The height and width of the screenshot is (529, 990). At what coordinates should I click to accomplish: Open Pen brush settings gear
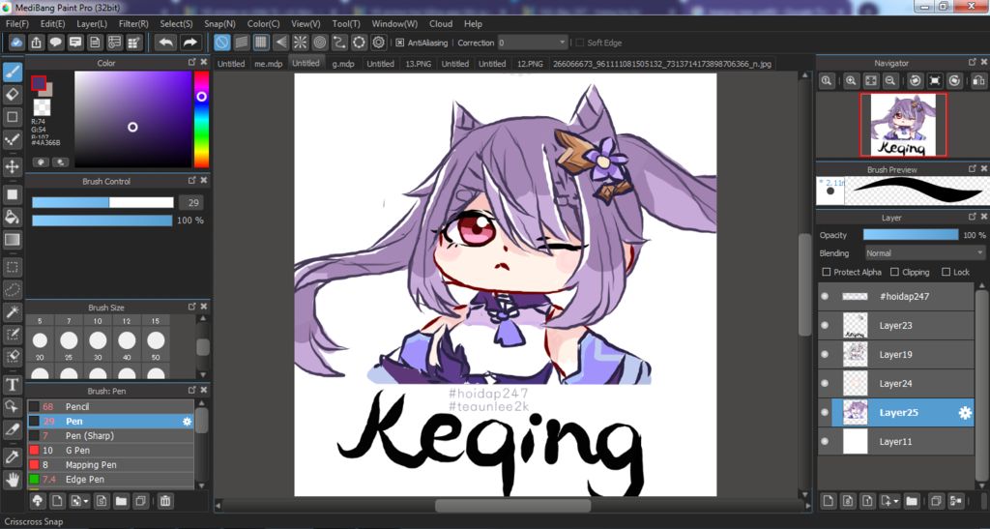(x=187, y=422)
